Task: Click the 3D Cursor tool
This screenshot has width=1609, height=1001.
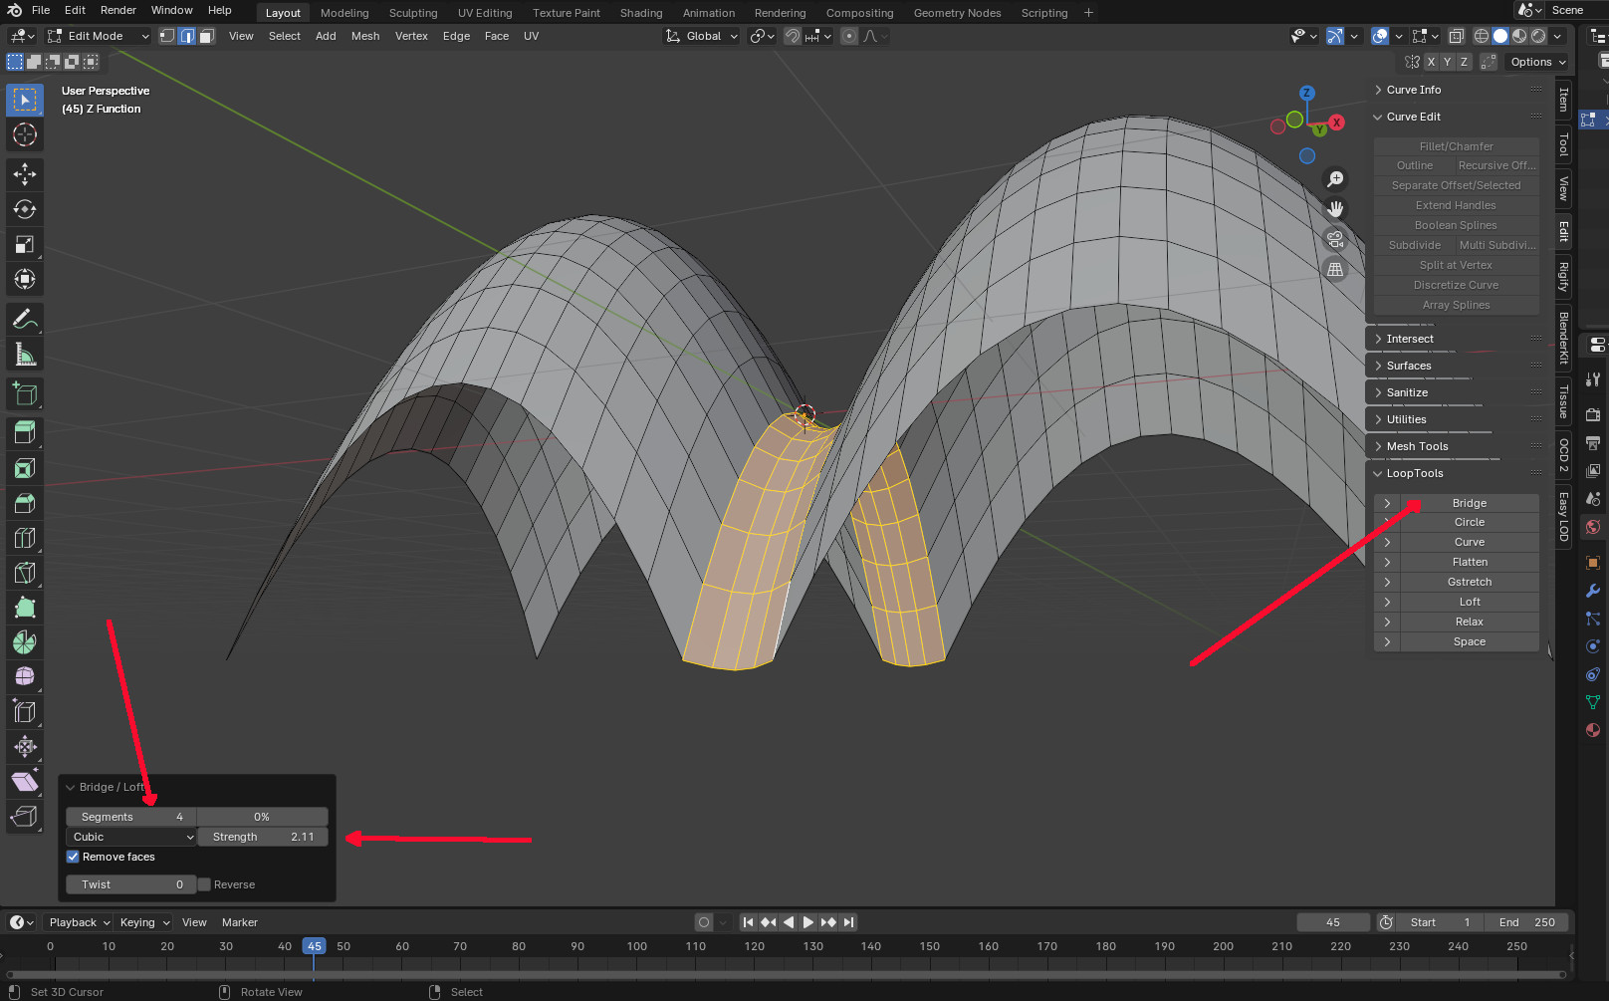Action: coord(25,134)
